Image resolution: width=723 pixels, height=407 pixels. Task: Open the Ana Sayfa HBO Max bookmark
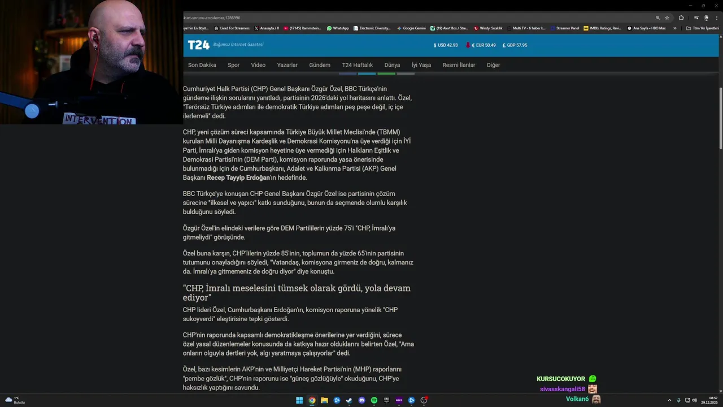[x=646, y=28]
